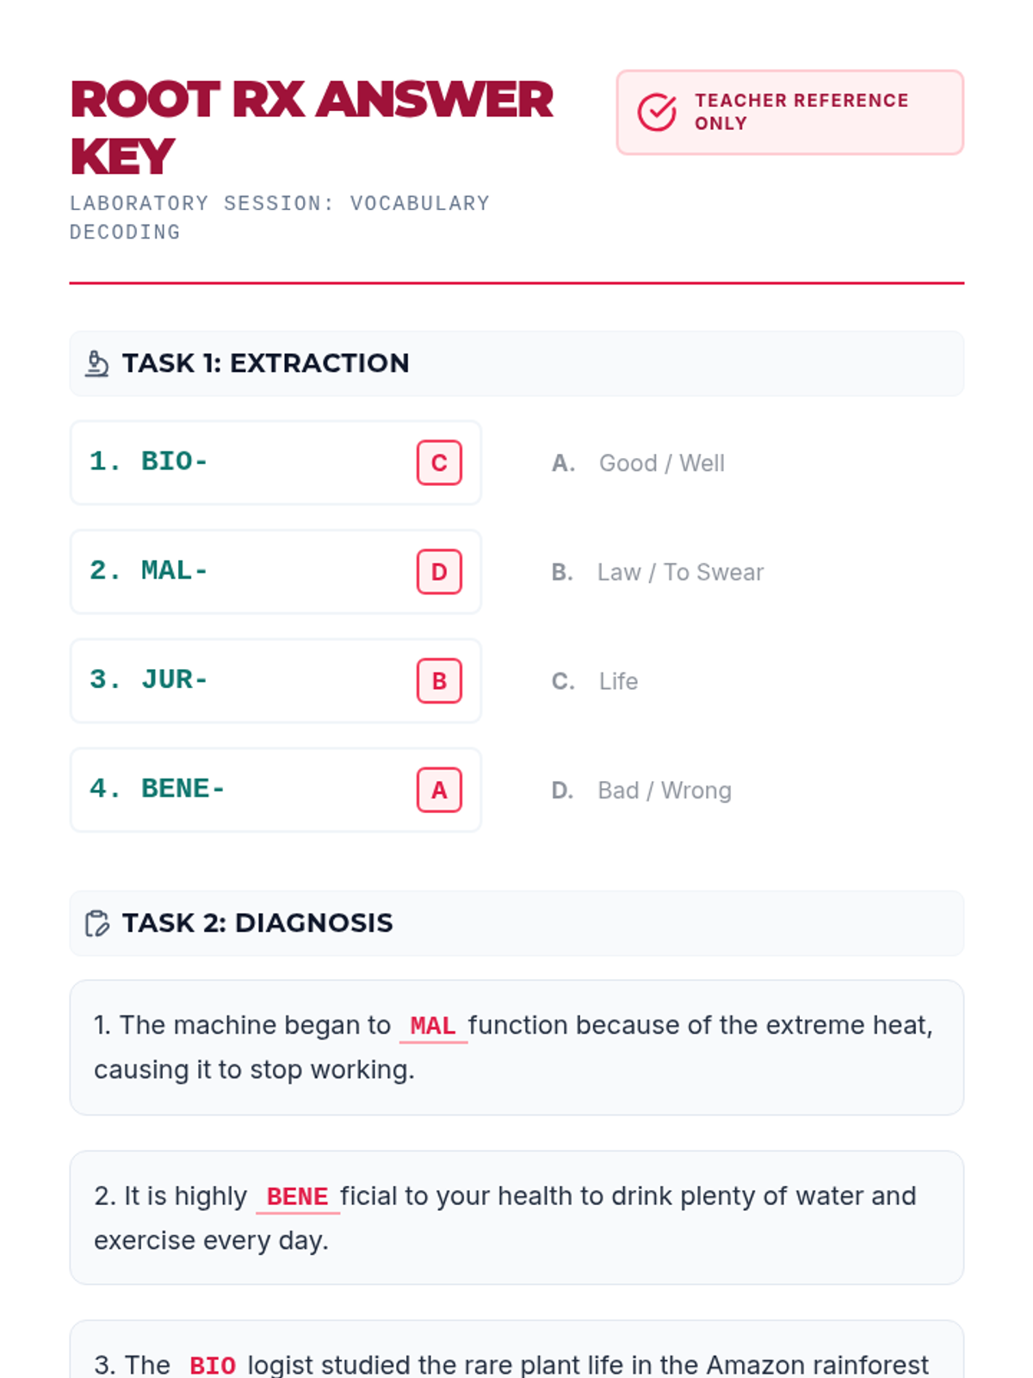Click the Task 2: Diagnosis section header
This screenshot has width=1033, height=1378.
pos(516,923)
